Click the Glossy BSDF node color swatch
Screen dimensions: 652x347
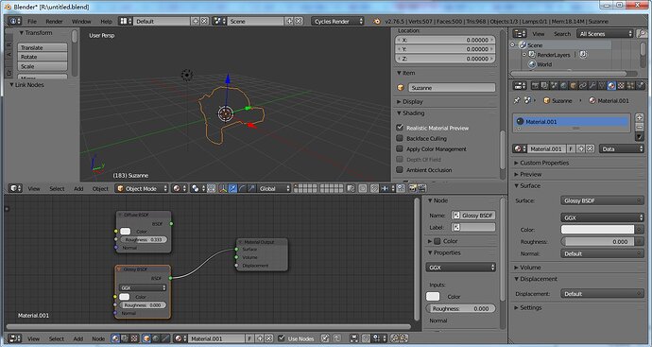coord(125,297)
